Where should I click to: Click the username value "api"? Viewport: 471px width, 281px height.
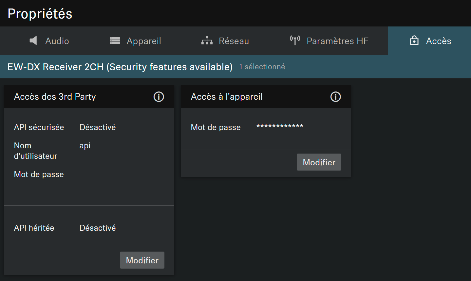[85, 146]
